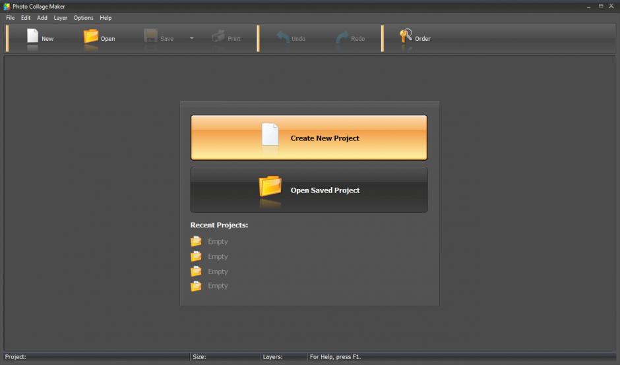Viewport: 620px width, 365px height.
Task: Click the Create New Project label
Action: pyautogui.click(x=325, y=138)
